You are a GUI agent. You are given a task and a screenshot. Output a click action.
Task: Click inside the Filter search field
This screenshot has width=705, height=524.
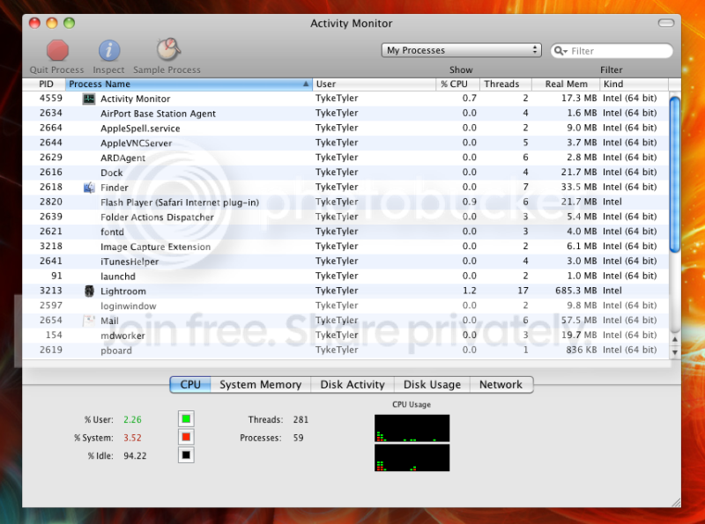617,50
